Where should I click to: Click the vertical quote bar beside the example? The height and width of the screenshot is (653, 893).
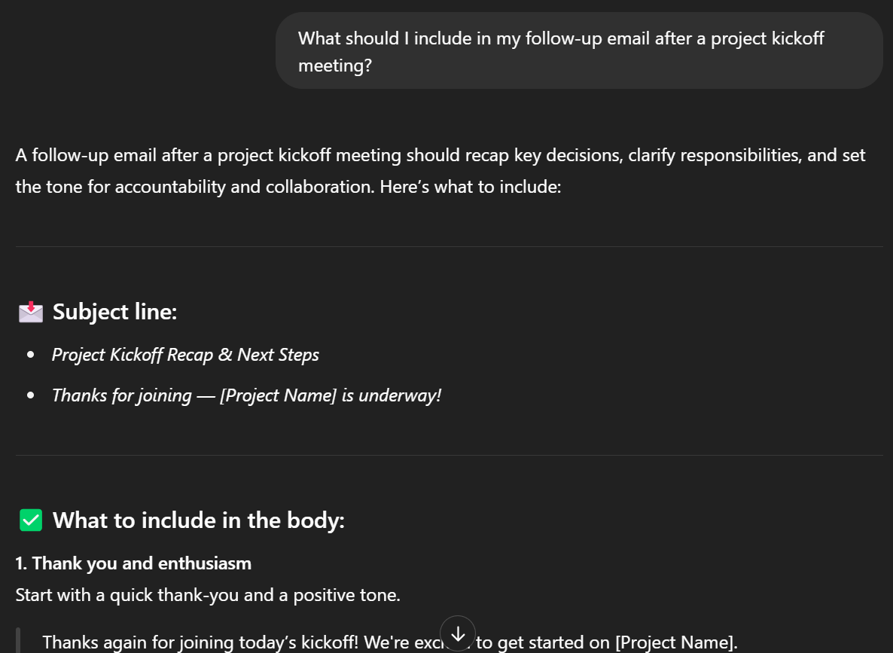18,641
